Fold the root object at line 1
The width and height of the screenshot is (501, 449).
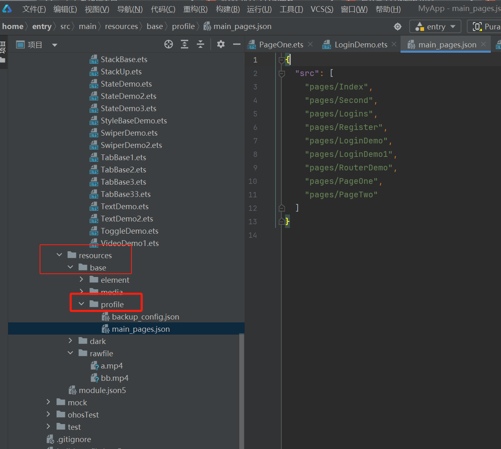(x=282, y=60)
